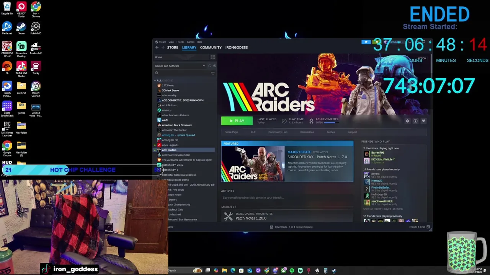Viewport: 490px width, 275px height.
Task: Open the Games menu
Action: (x=190, y=42)
